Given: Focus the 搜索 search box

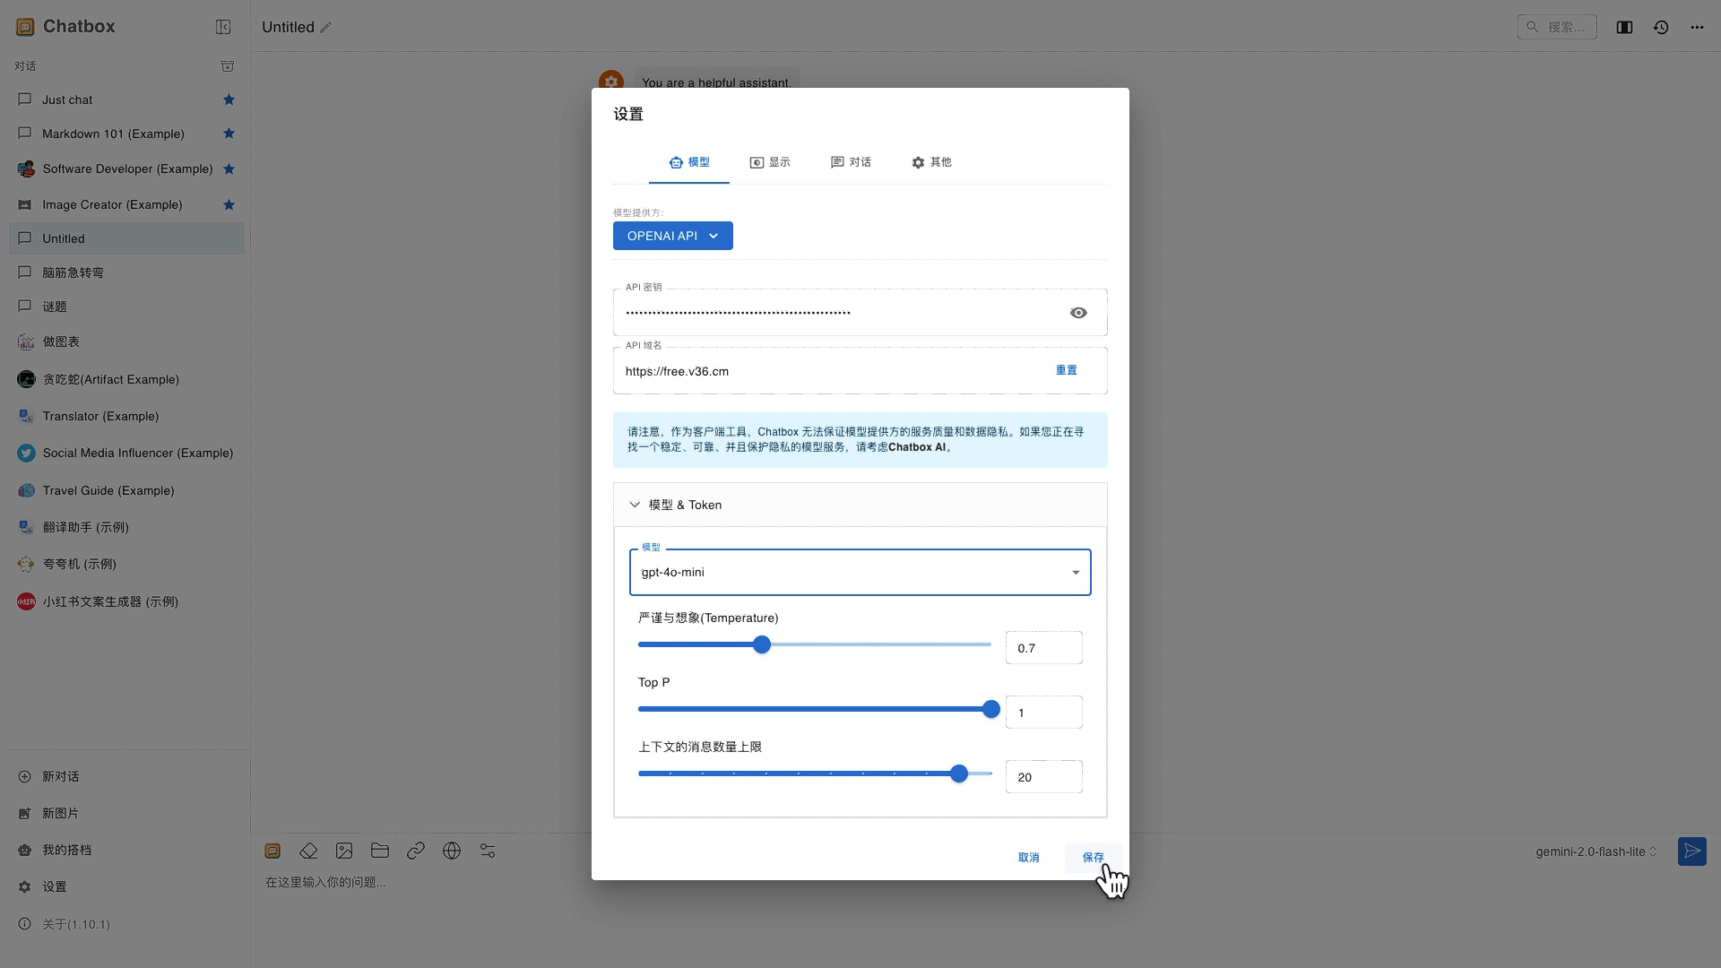Looking at the screenshot, I should coord(1557,27).
